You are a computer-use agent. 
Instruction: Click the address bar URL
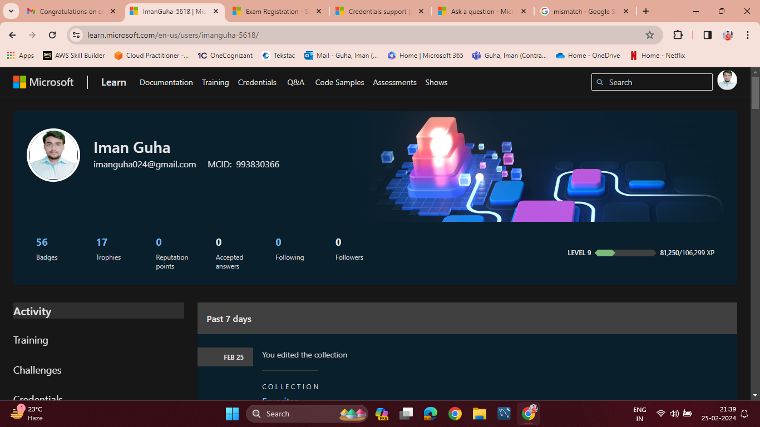click(173, 35)
